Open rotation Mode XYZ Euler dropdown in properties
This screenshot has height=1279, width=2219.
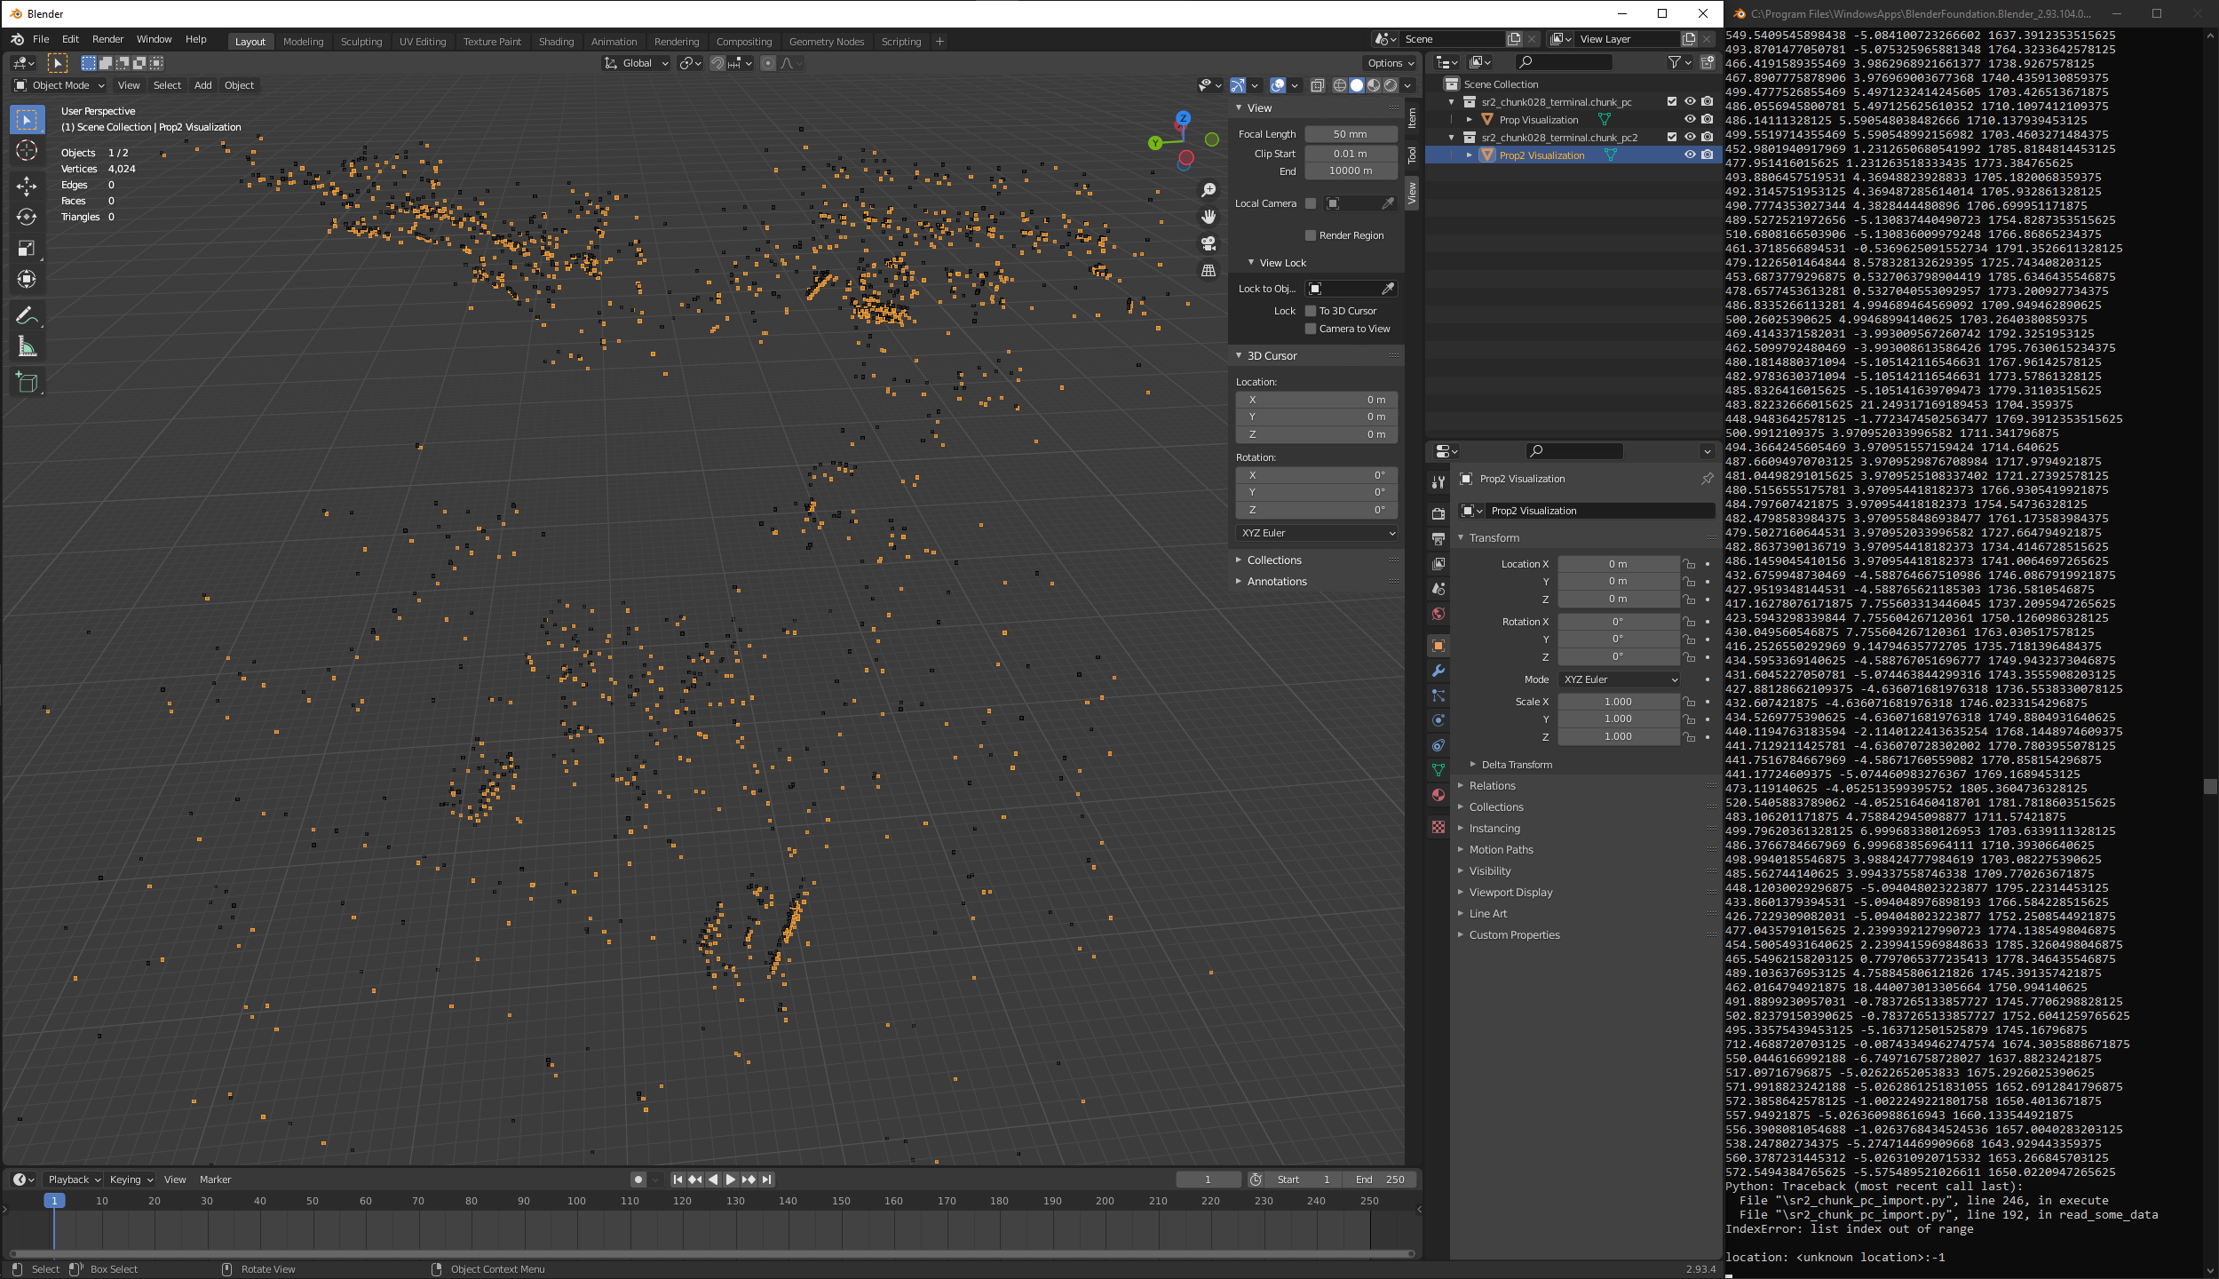point(1620,679)
